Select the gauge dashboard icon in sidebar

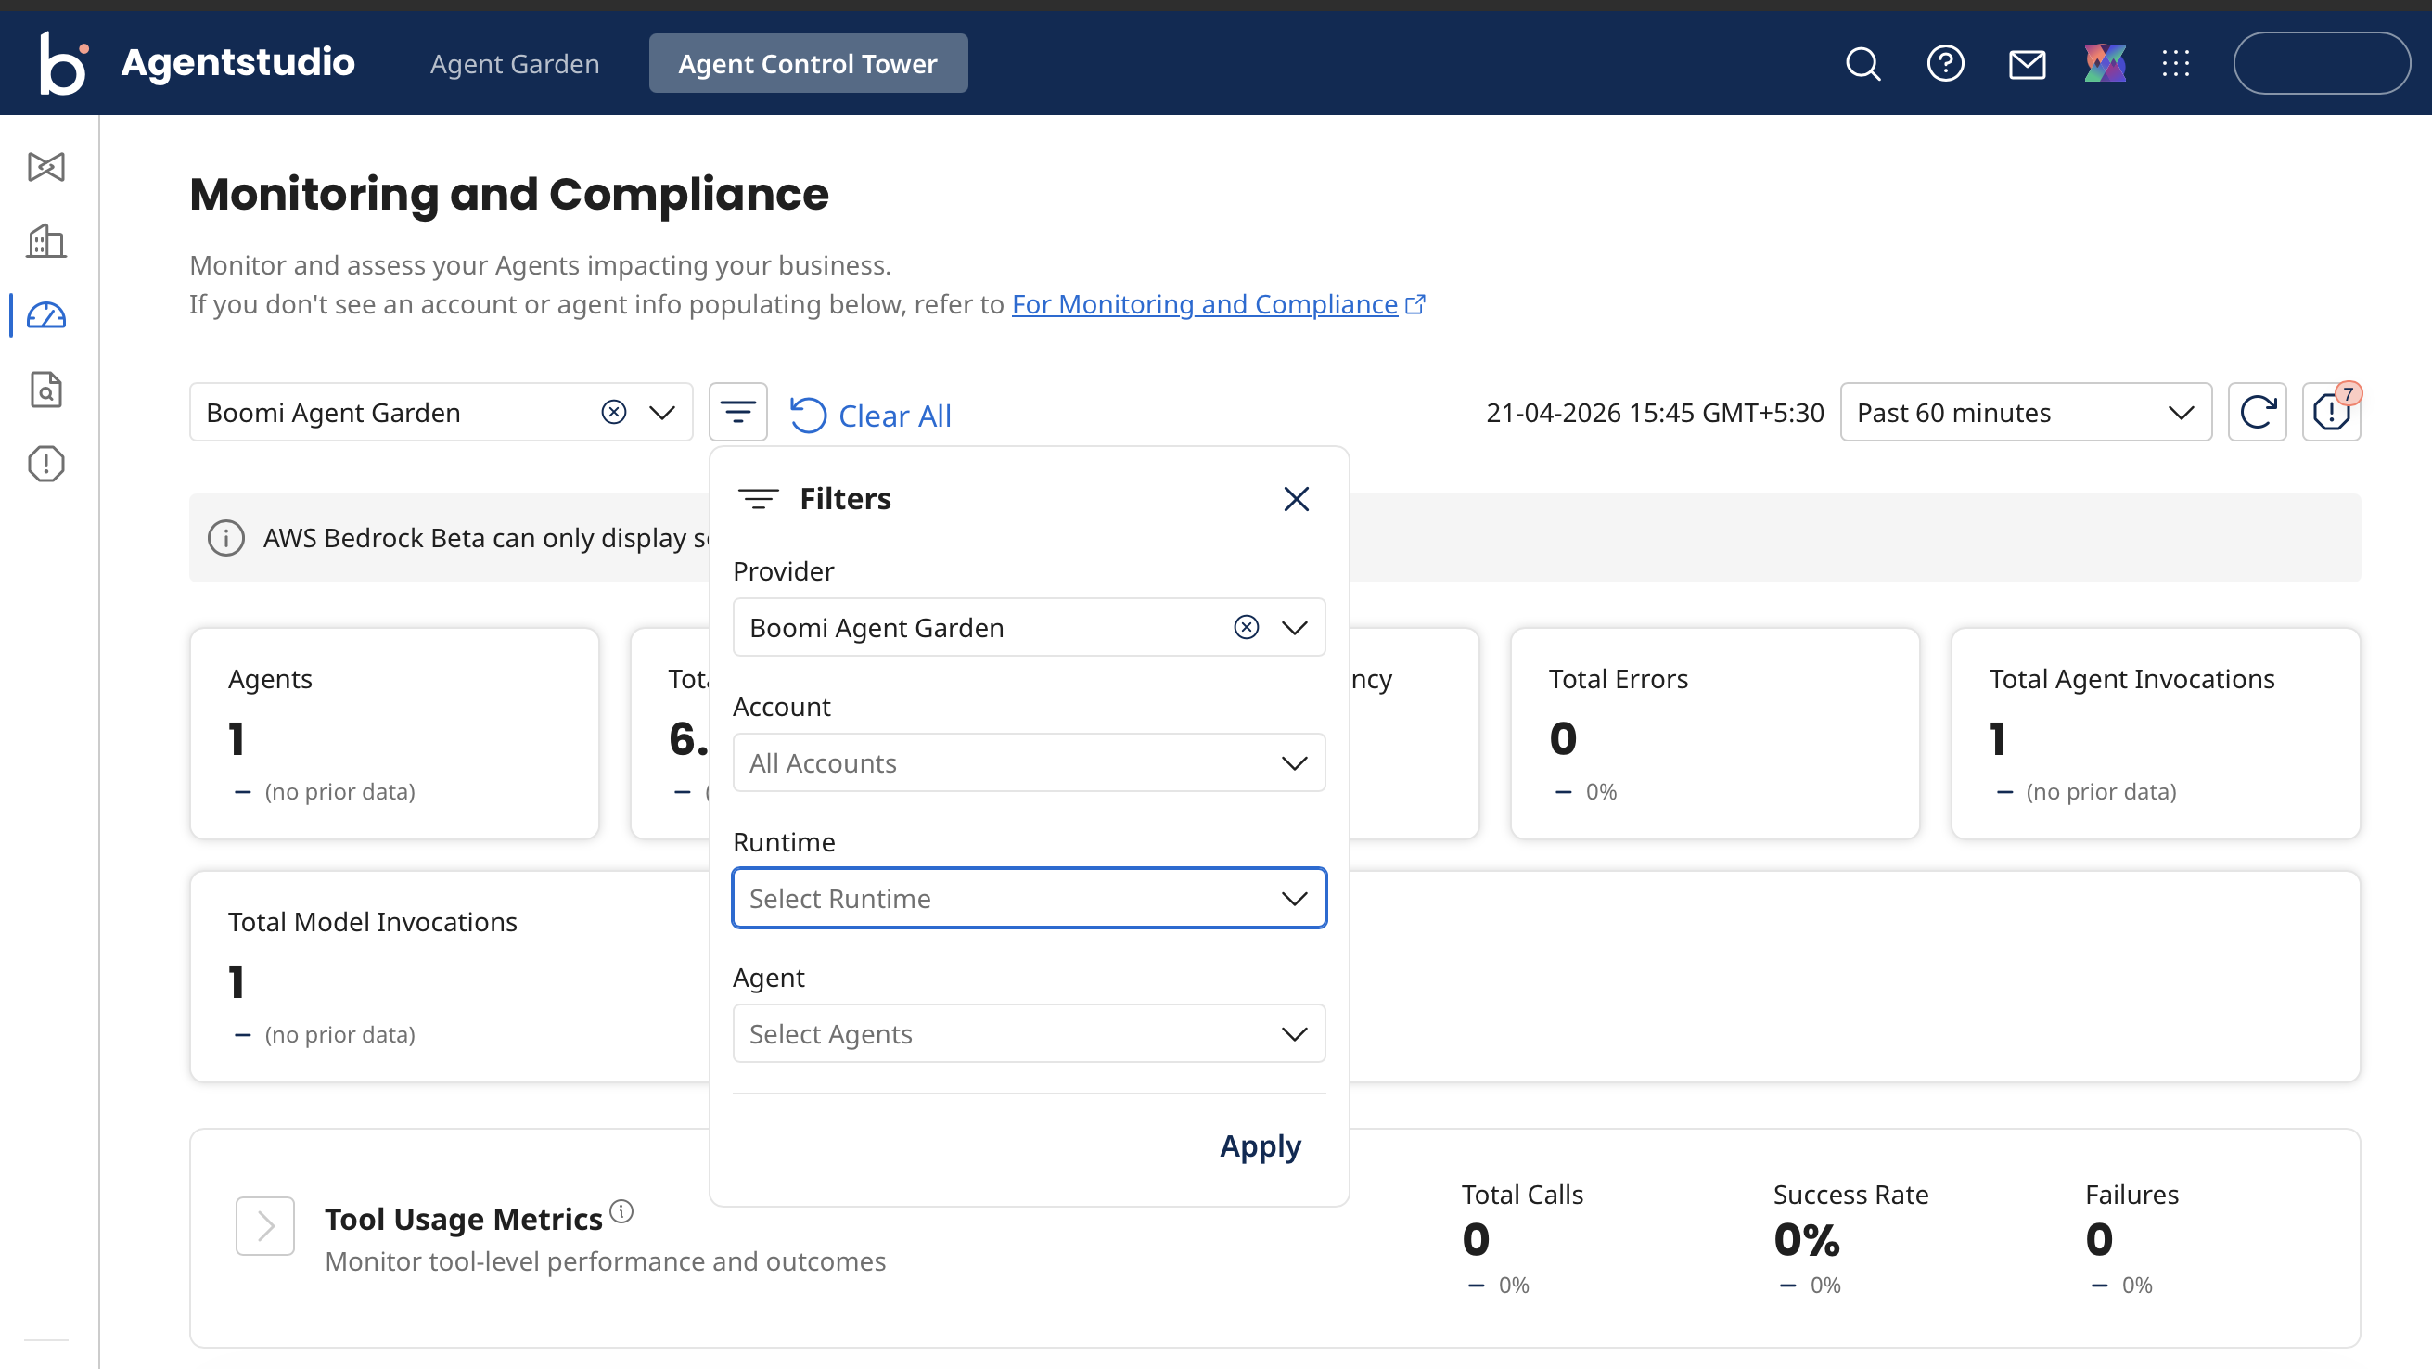click(46, 315)
